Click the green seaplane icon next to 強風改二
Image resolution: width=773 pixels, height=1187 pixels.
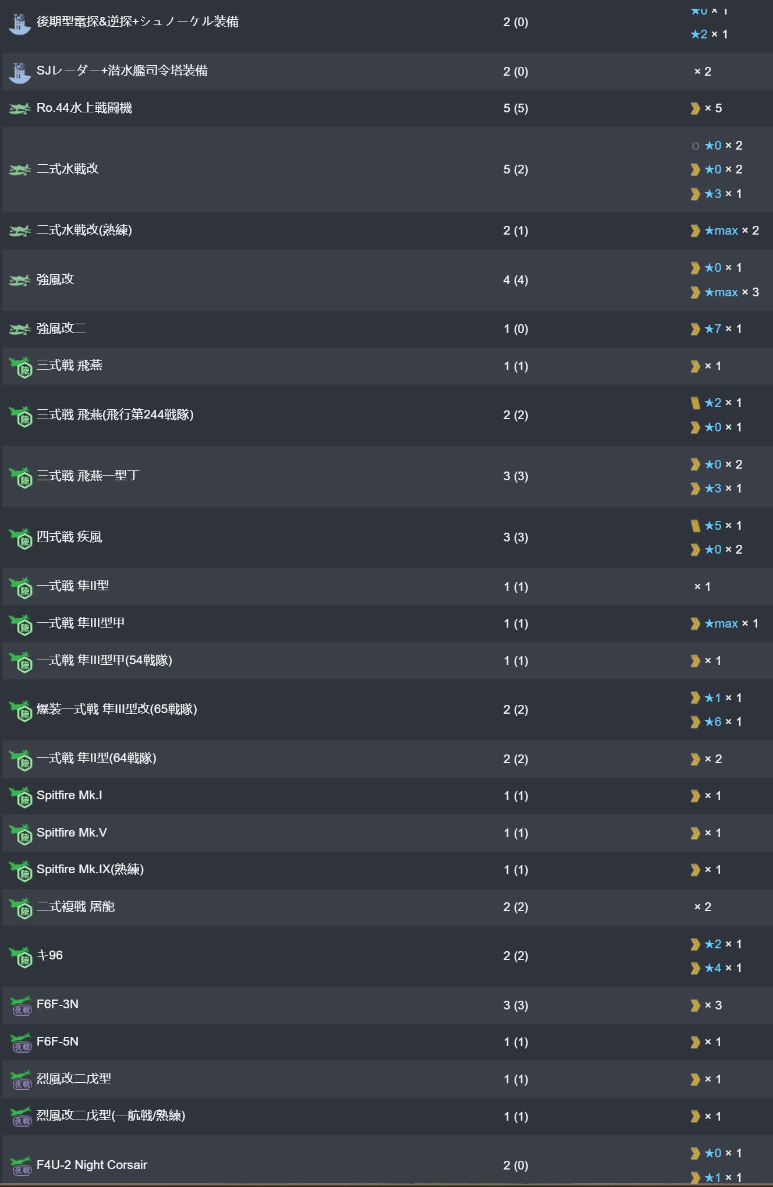tap(20, 329)
